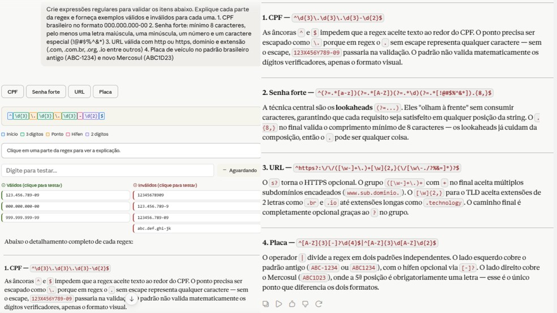This screenshot has height=313, width=557.
Task: Click the purple \d{2} regex token
Action: (91, 116)
